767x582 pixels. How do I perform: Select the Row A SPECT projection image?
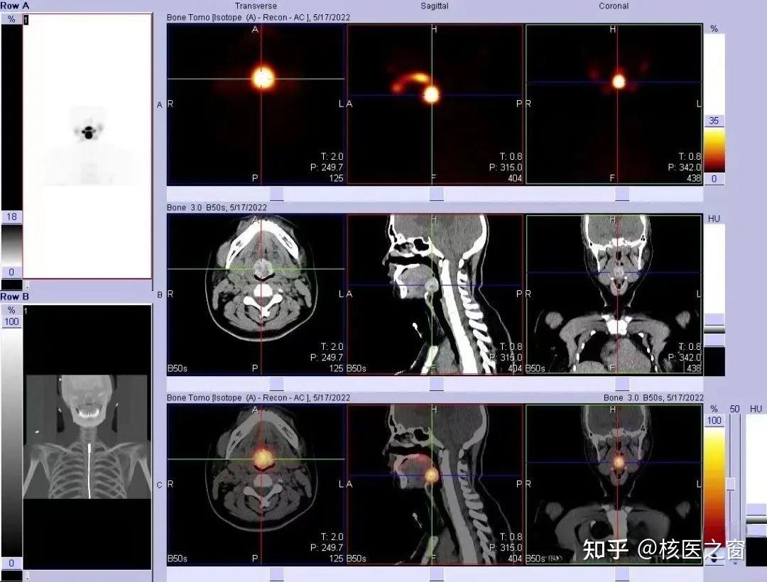87,146
